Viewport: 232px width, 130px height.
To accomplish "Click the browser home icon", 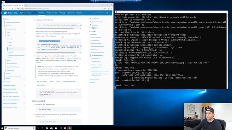I will click(x=12, y=9).
